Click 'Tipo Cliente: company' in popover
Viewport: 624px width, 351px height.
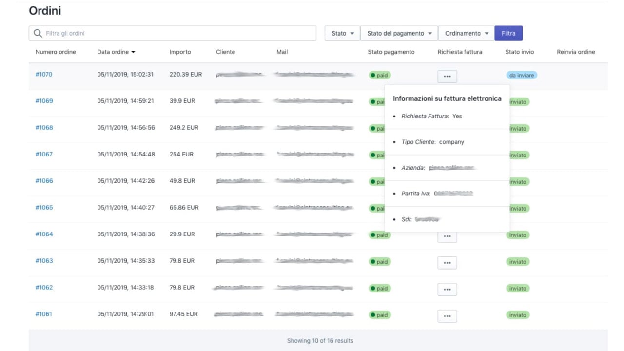coord(433,142)
